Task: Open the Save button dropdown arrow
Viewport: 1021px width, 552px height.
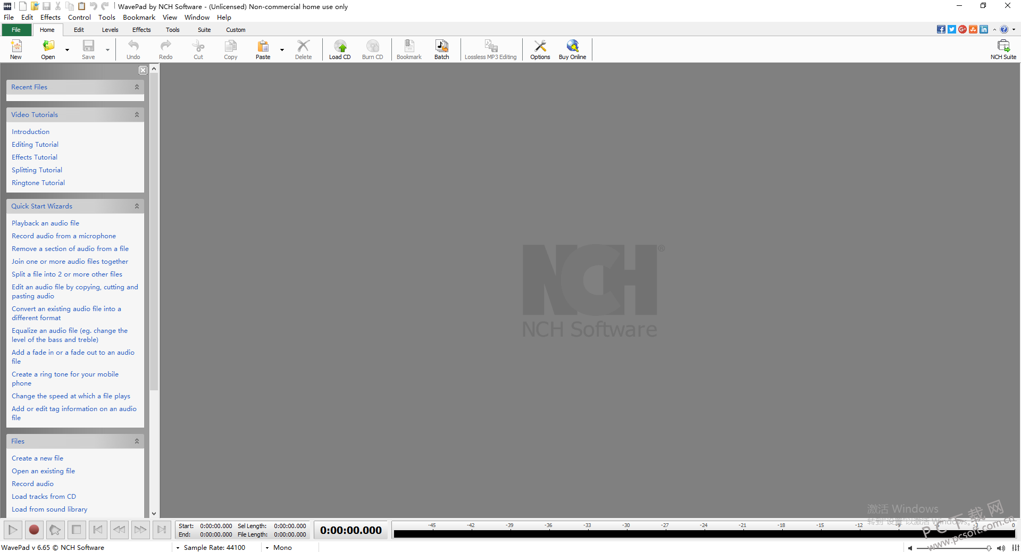Action: (107, 50)
